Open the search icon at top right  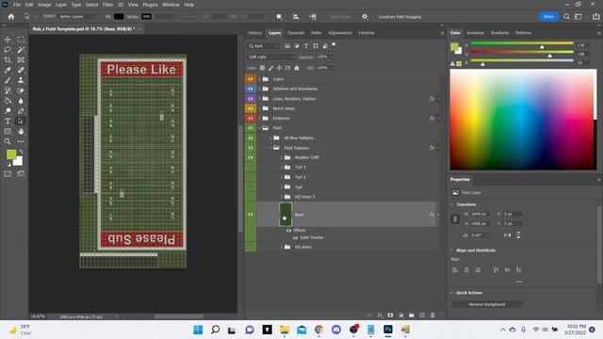[566, 17]
